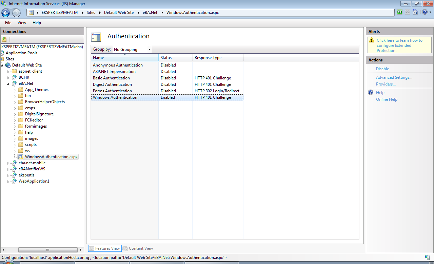Collapse the eBA.Net tree node
Viewport: 434px width, 264px height.
[x=8, y=83]
